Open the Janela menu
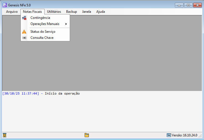 tap(87, 12)
